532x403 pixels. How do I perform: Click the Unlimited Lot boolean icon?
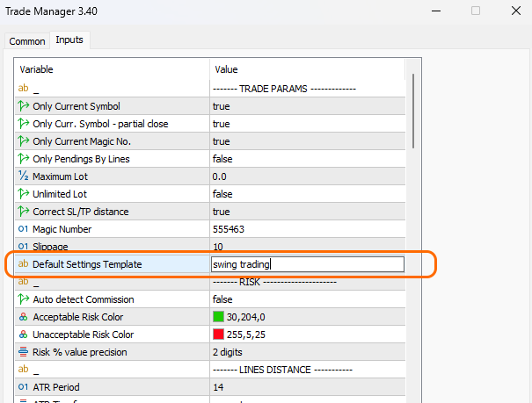coord(23,194)
